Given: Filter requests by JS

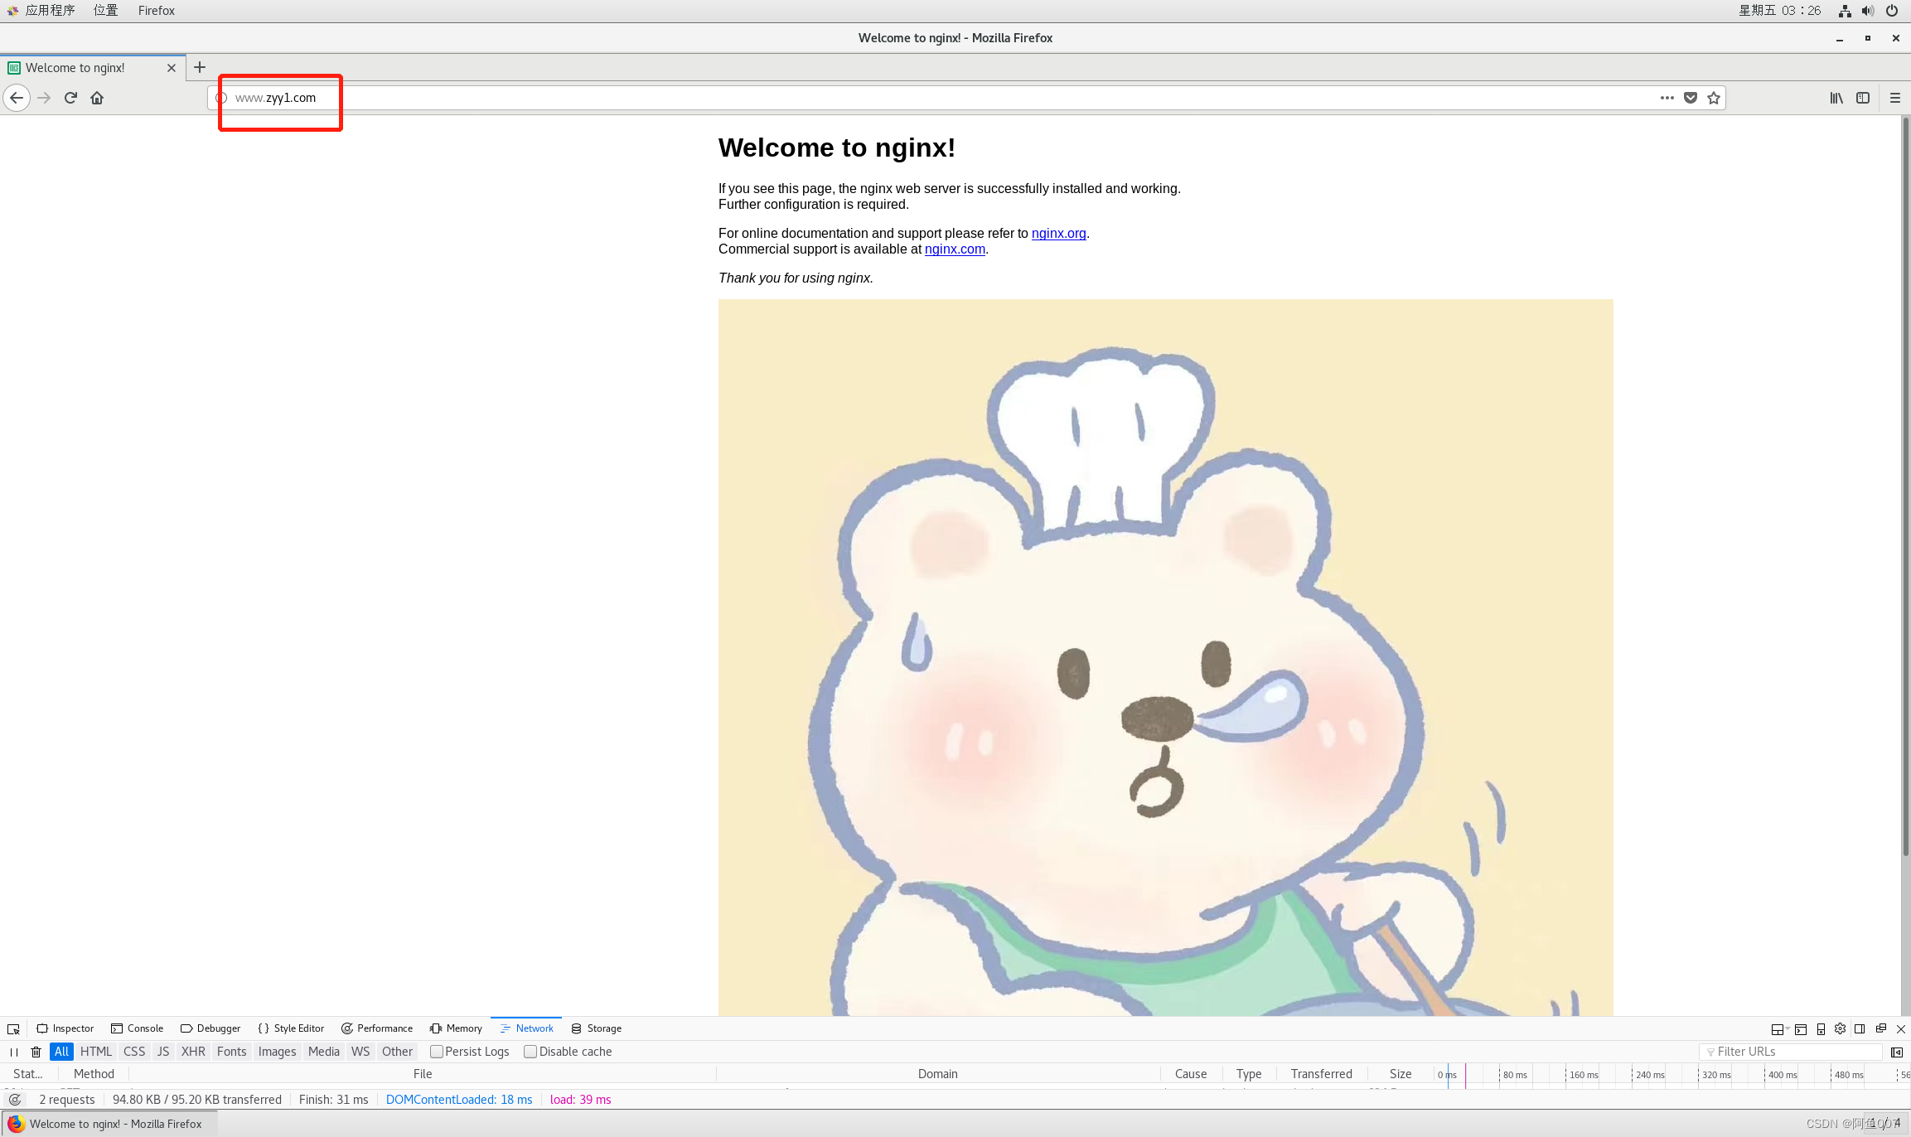Looking at the screenshot, I should 163,1052.
